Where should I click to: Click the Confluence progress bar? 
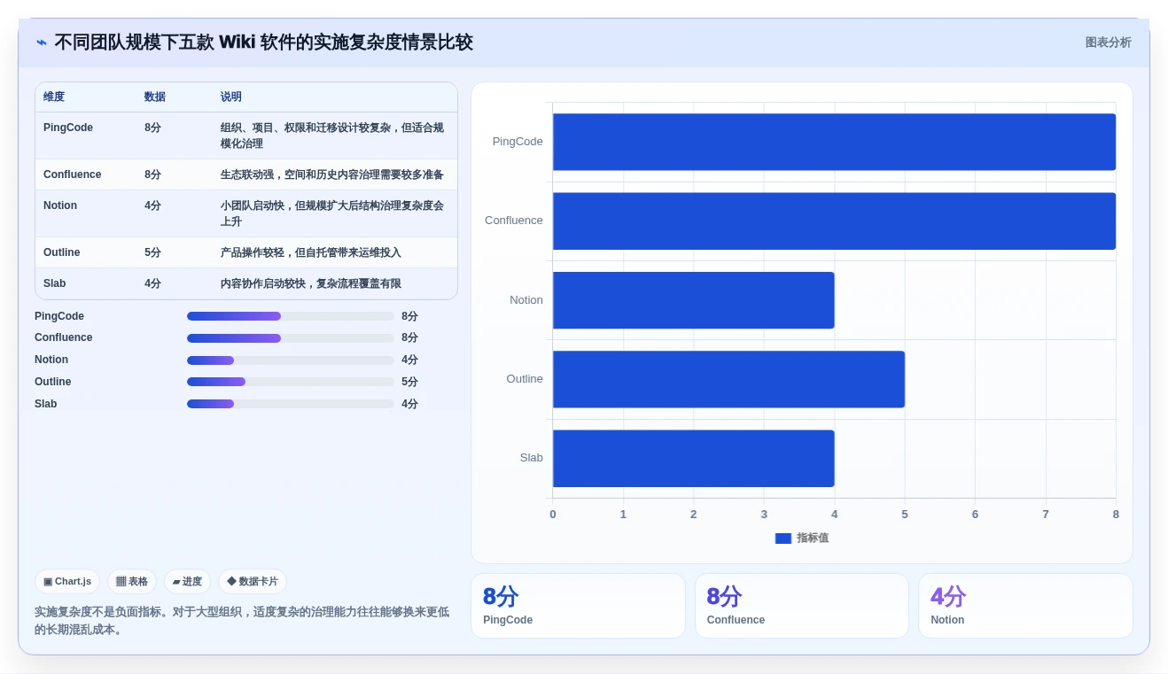tap(291, 338)
